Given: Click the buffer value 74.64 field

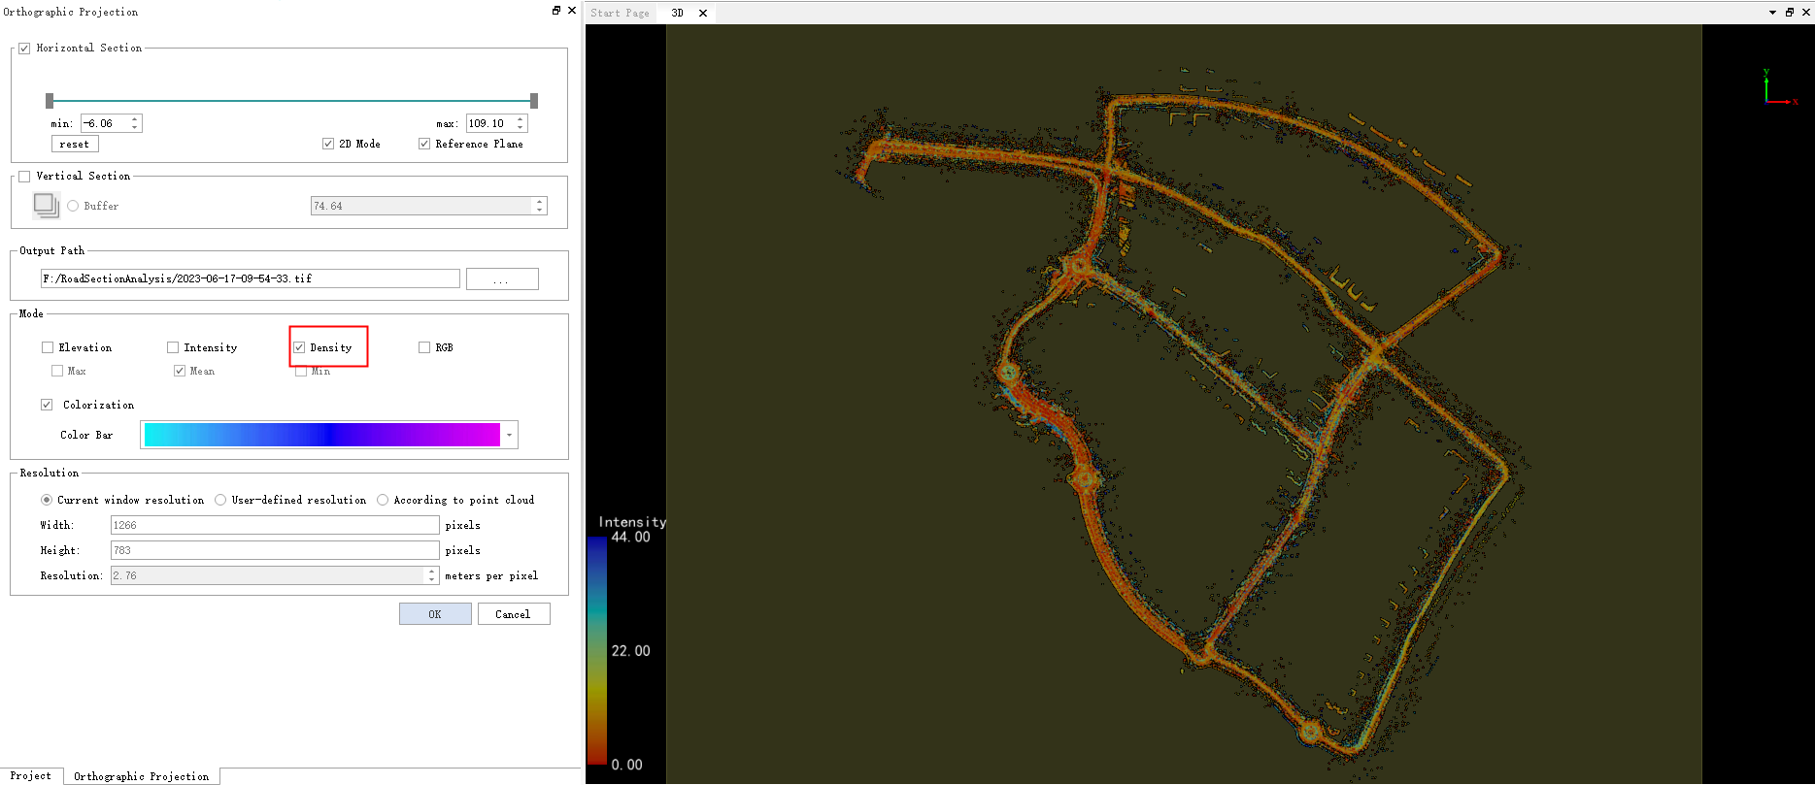Looking at the screenshot, I should point(422,206).
